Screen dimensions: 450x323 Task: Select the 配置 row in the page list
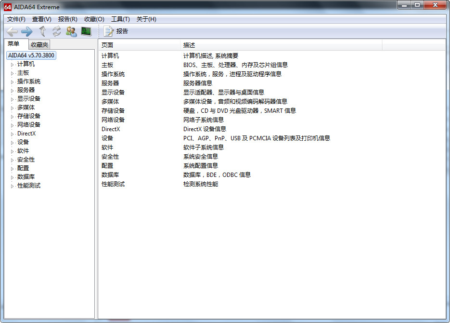pos(107,166)
